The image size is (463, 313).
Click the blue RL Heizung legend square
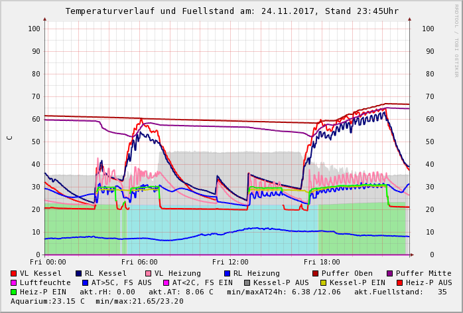[x=227, y=273]
